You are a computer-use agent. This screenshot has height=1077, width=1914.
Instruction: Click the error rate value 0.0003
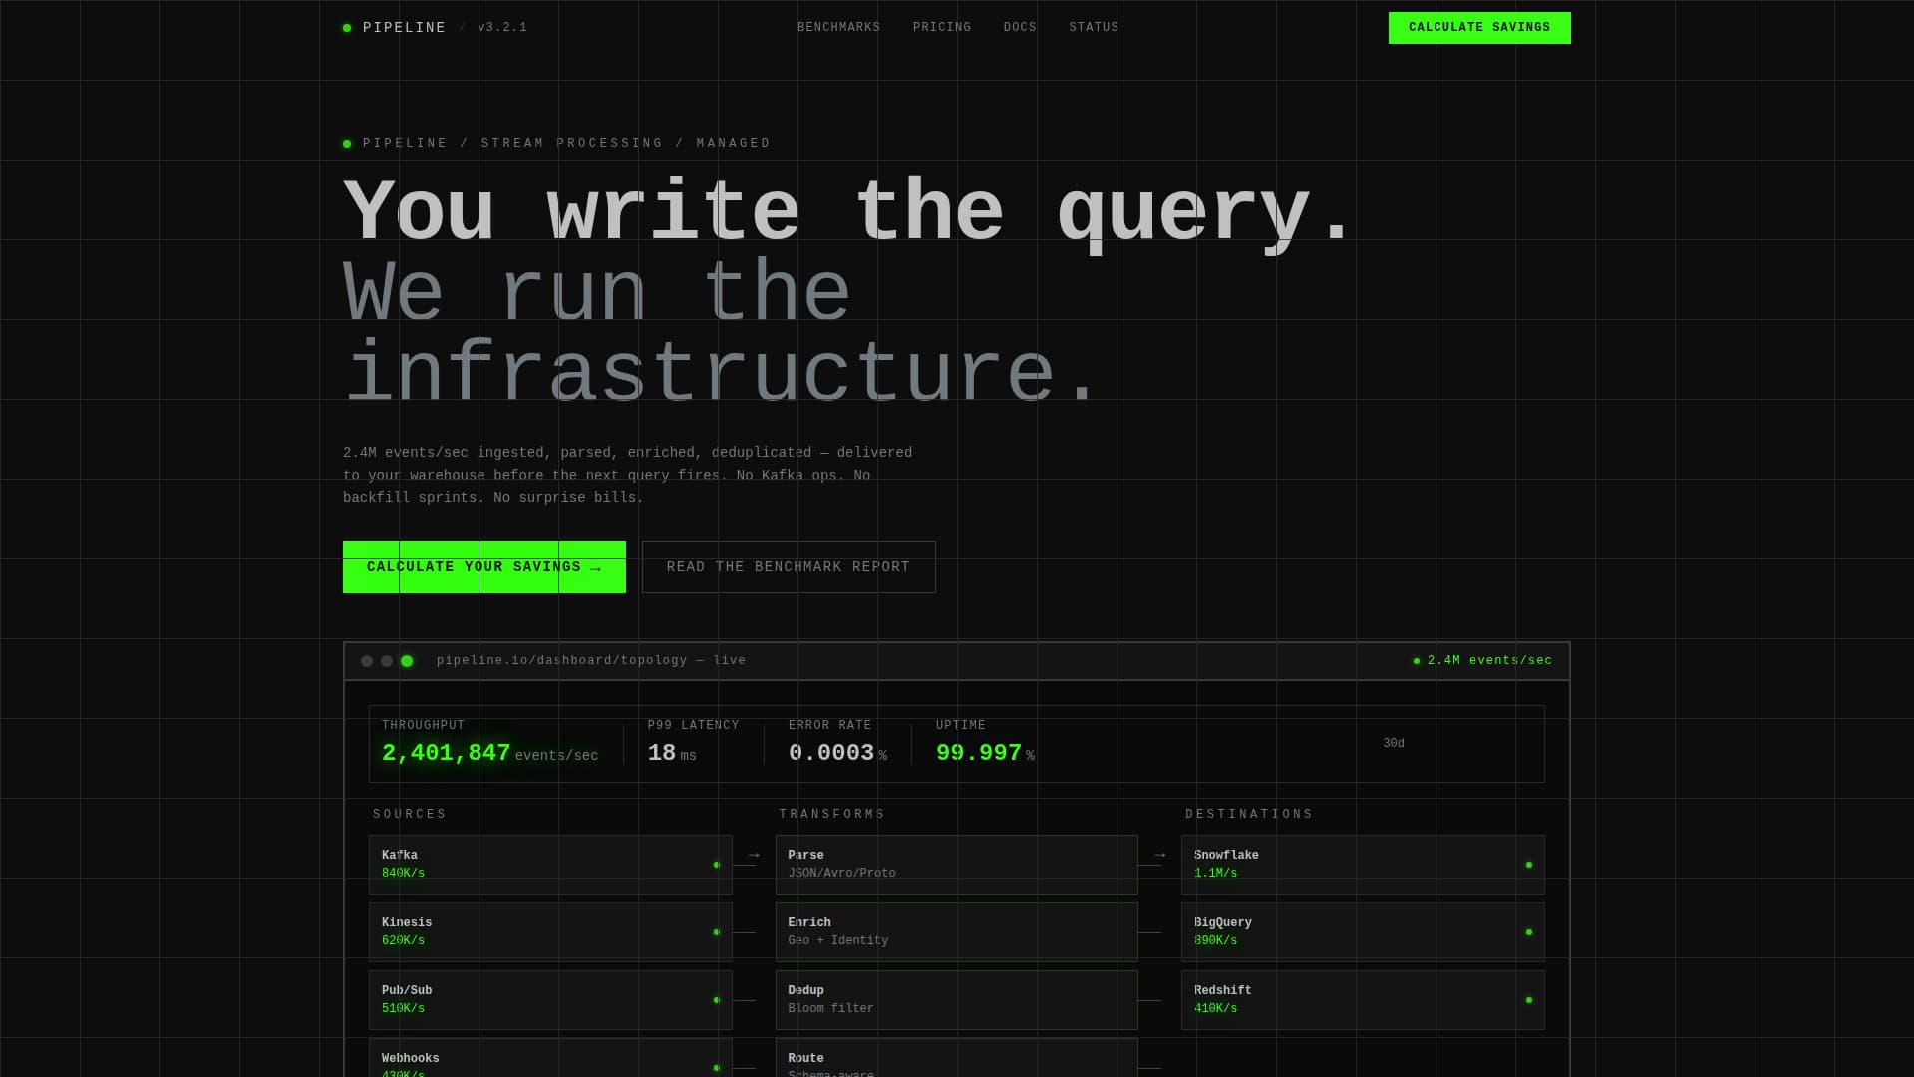831,754
